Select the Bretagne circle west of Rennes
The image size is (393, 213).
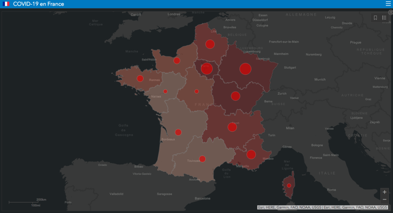(x=140, y=78)
